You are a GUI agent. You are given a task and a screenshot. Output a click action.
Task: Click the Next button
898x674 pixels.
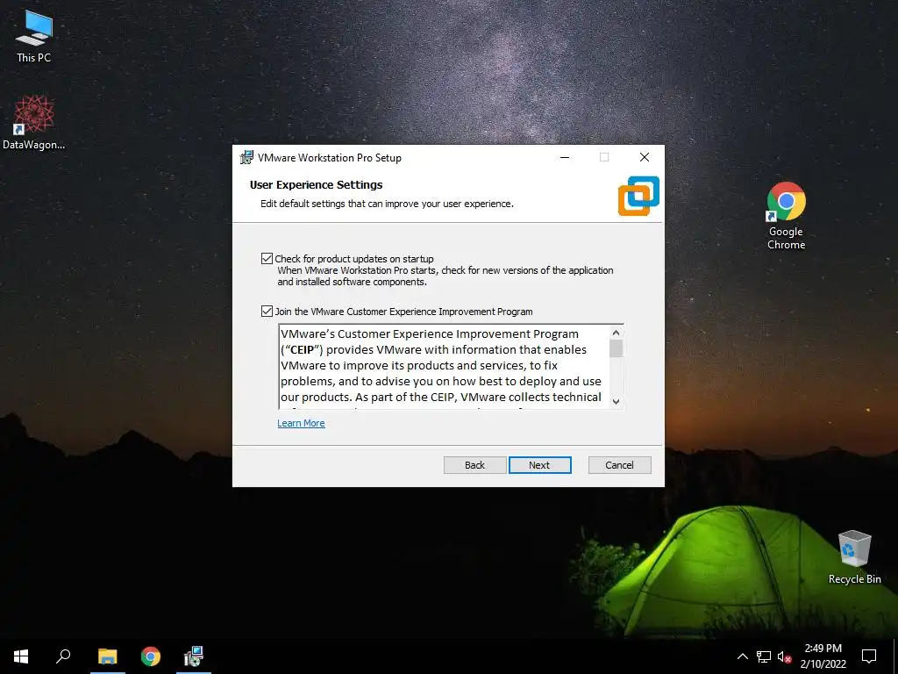tap(539, 465)
